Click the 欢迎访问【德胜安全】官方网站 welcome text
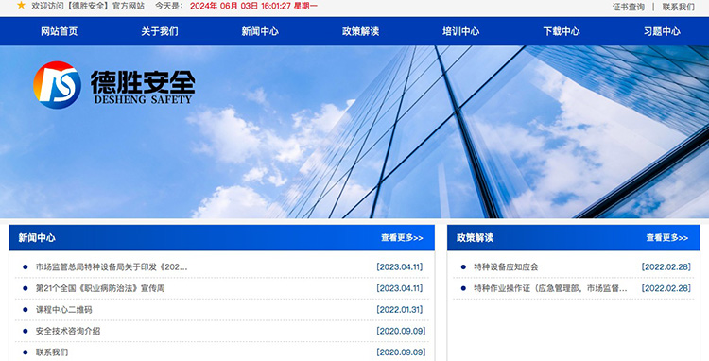The height and width of the screenshot is (361, 709). pos(88,7)
